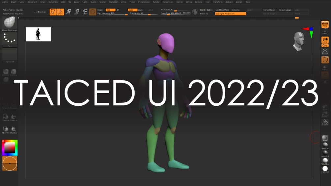Select the Flat Color material sphere
The image size is (331, 186).
[325, 169]
